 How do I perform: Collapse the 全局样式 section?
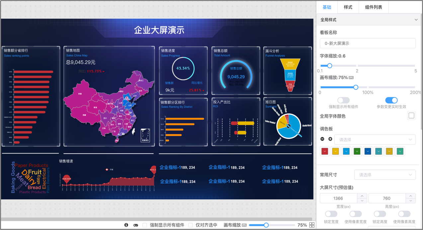point(369,20)
